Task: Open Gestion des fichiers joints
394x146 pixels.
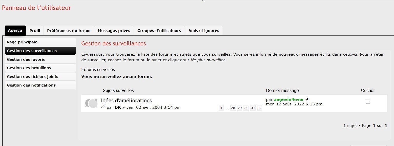Action: click(33, 77)
